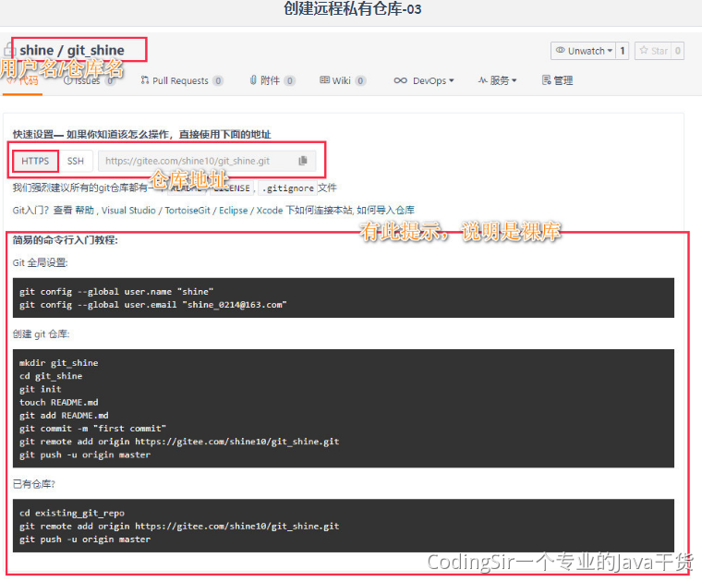Click the cd git_shine command line
Viewport: 702px width, 582px height.
(x=51, y=376)
